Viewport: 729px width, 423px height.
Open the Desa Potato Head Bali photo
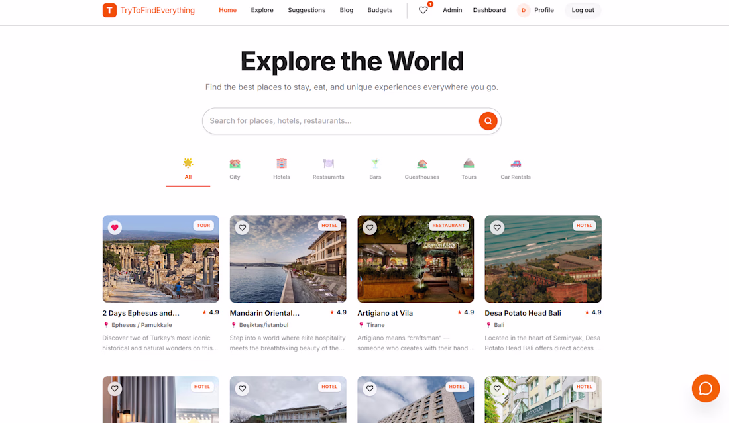click(x=543, y=259)
